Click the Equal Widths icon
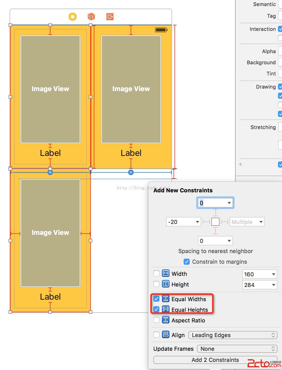Viewport: 282px width, 370px height. pyautogui.click(x=166, y=299)
